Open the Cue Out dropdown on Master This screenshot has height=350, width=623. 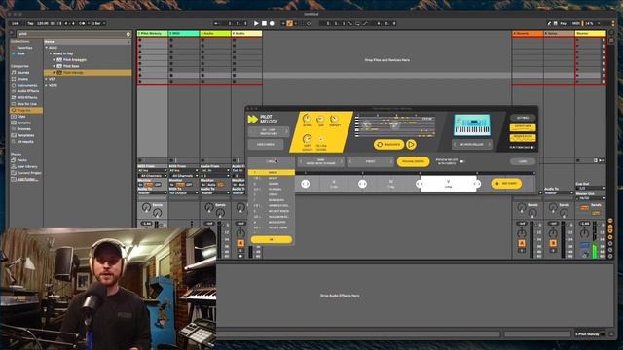[x=591, y=188]
